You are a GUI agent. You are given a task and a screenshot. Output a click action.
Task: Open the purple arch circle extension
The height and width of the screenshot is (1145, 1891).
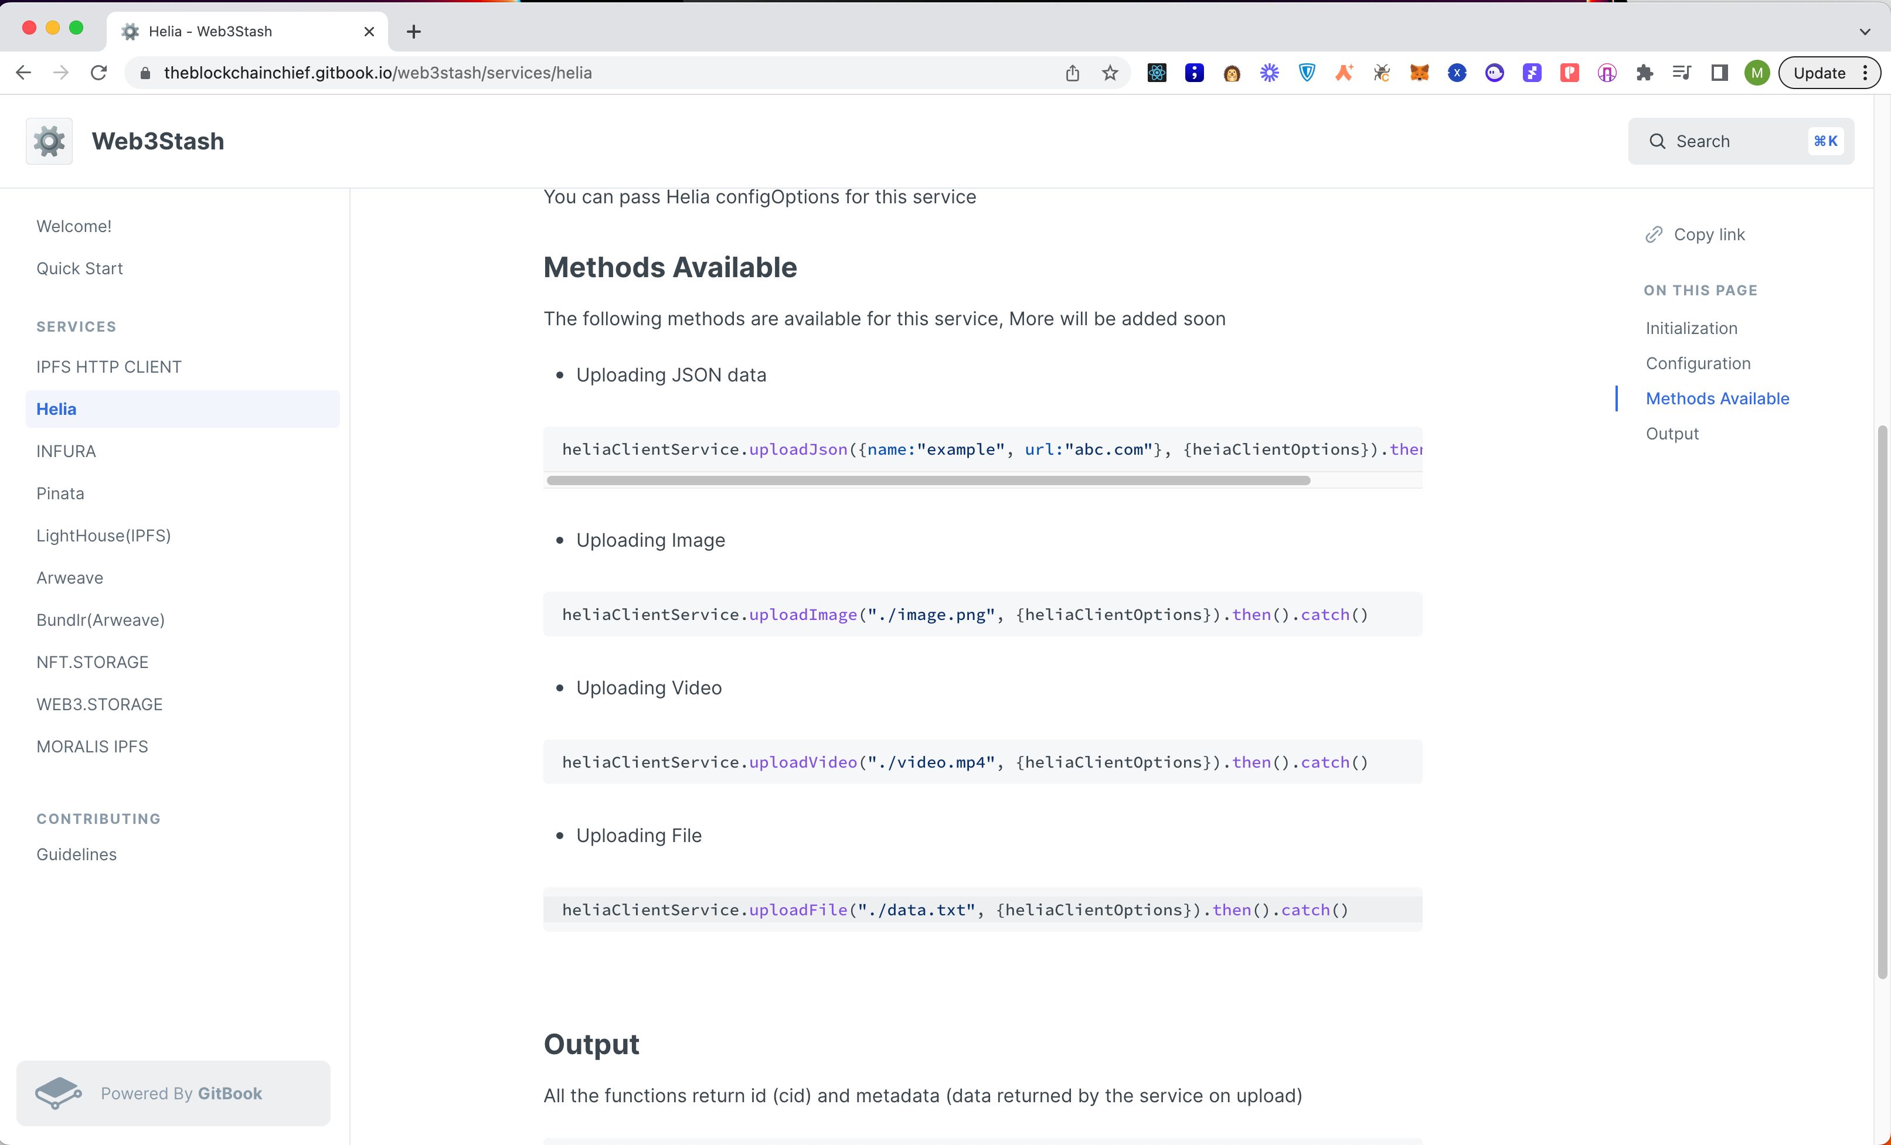(x=1607, y=73)
